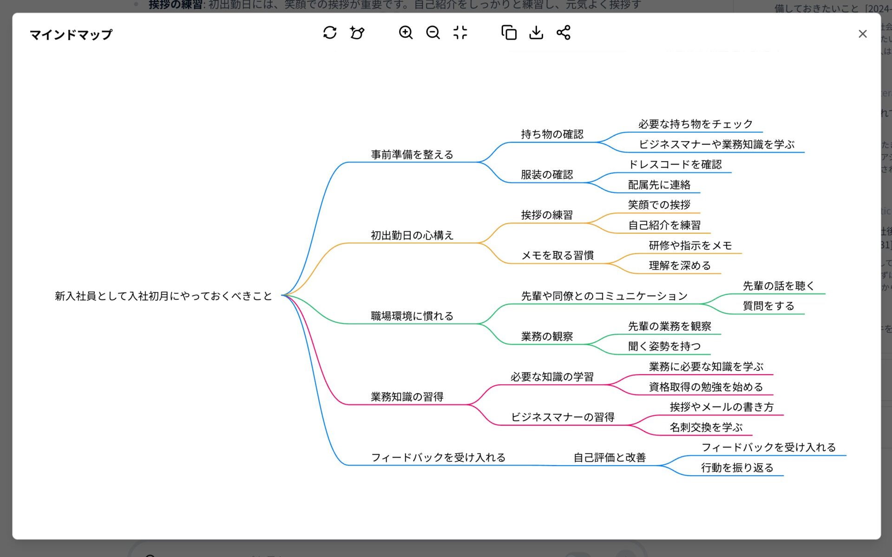
Task: Zoom in on the mind map
Action: pyautogui.click(x=405, y=33)
